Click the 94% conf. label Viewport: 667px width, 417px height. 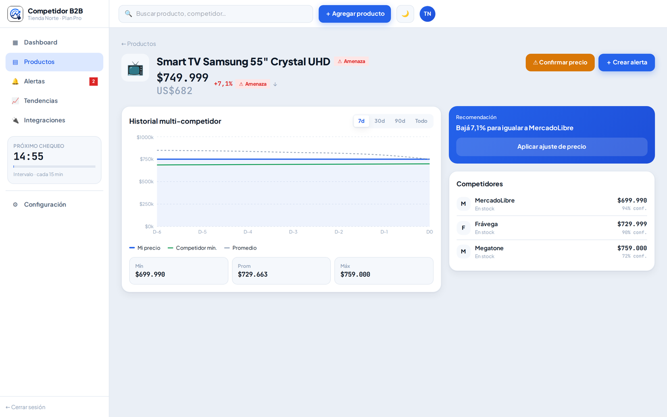coord(634,208)
